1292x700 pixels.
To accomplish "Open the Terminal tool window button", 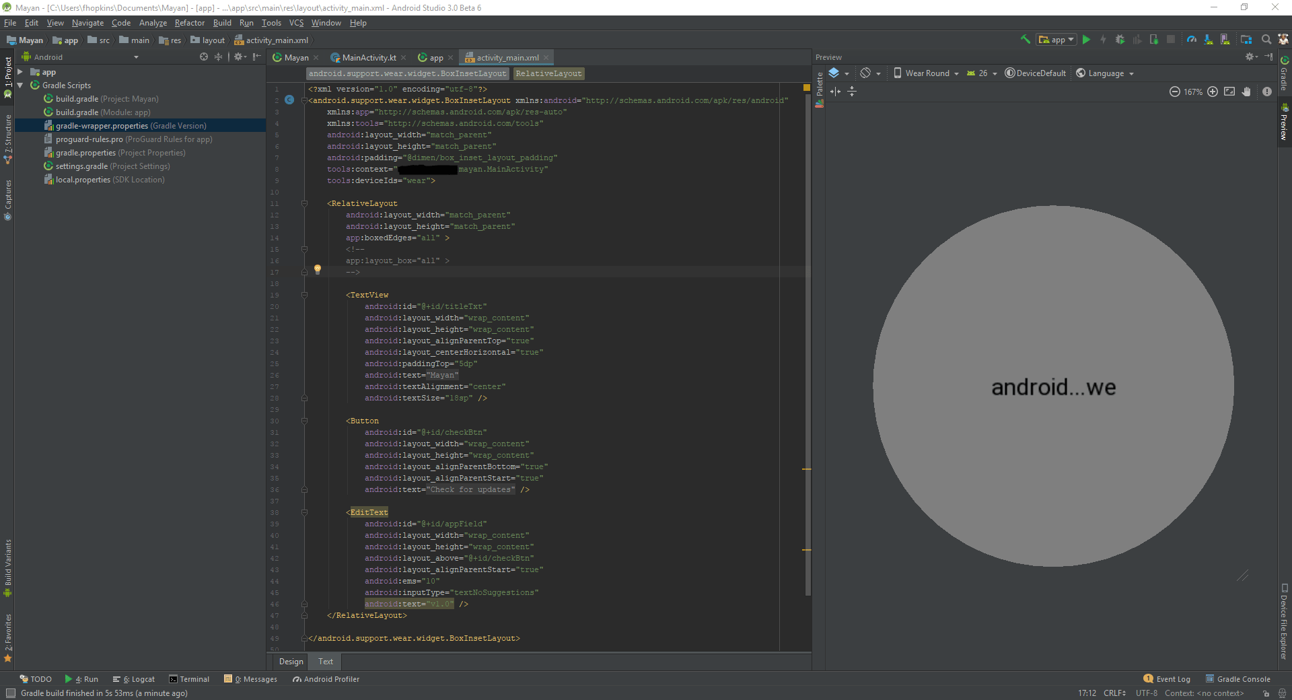I will click(189, 679).
